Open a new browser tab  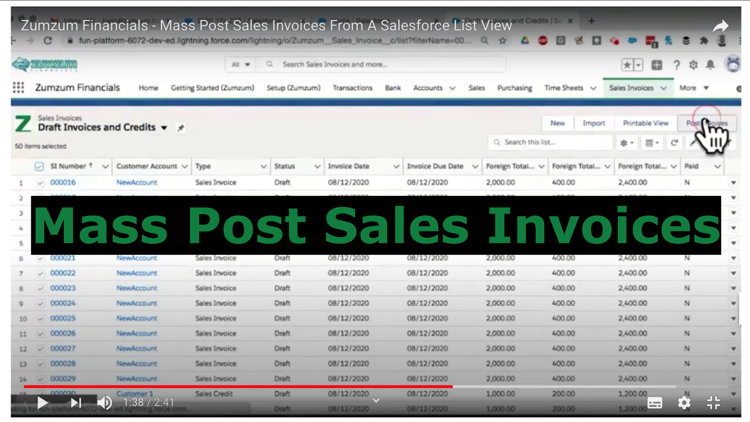591,21
